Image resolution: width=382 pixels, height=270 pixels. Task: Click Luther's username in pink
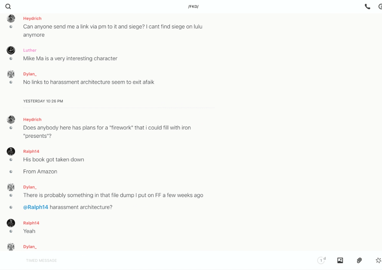point(30,50)
